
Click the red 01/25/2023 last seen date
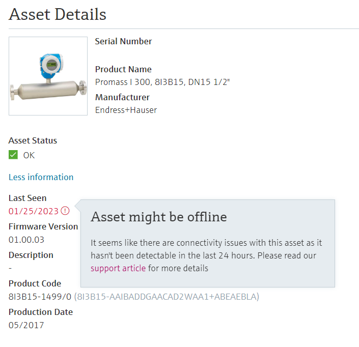tap(34, 211)
